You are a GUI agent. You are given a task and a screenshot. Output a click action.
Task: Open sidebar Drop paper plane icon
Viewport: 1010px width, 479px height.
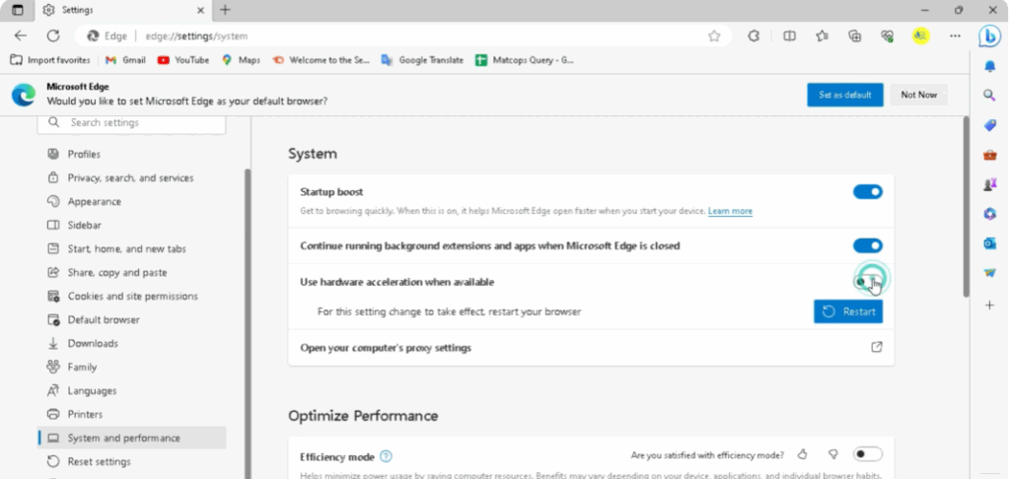[990, 273]
